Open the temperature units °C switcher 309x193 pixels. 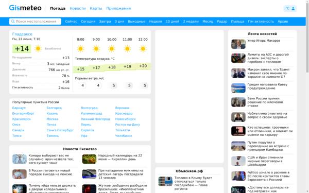click(287, 8)
